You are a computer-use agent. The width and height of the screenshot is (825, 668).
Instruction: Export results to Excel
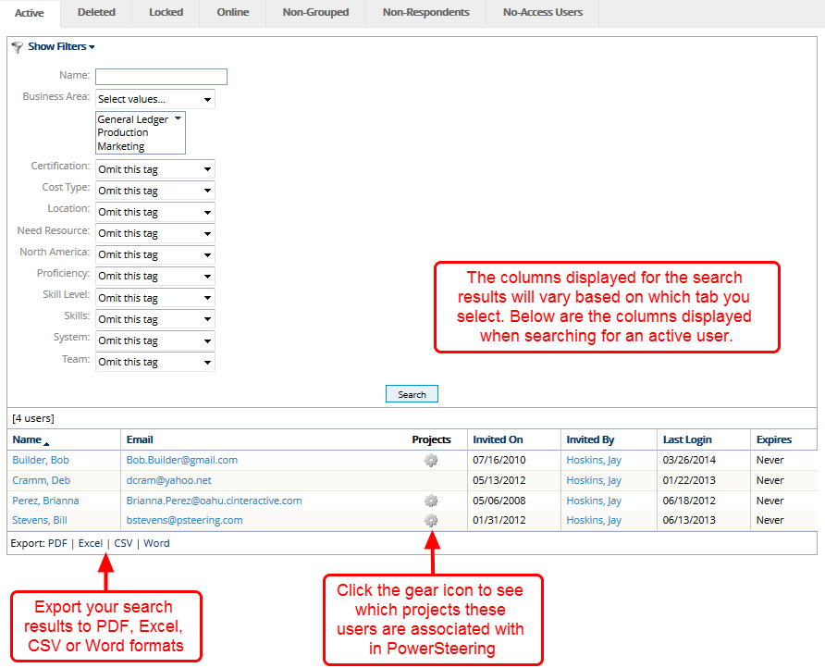pyautogui.click(x=91, y=543)
